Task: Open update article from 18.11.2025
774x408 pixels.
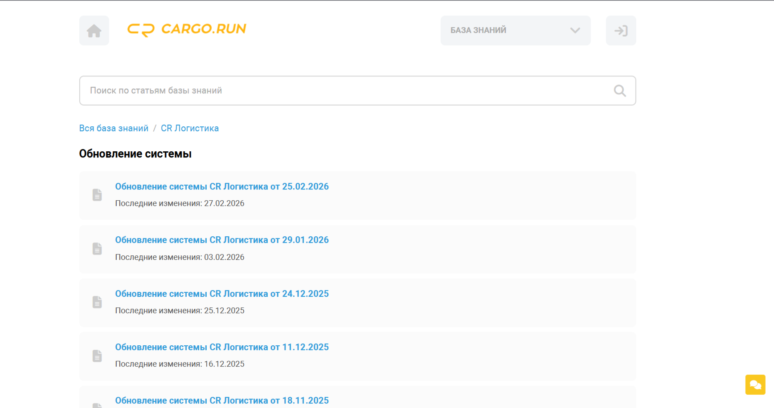Action: 222,400
